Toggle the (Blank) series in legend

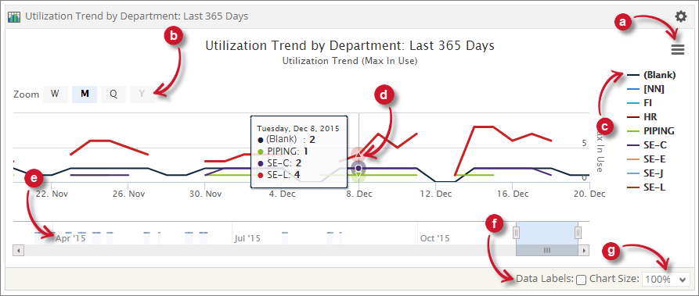click(651, 75)
